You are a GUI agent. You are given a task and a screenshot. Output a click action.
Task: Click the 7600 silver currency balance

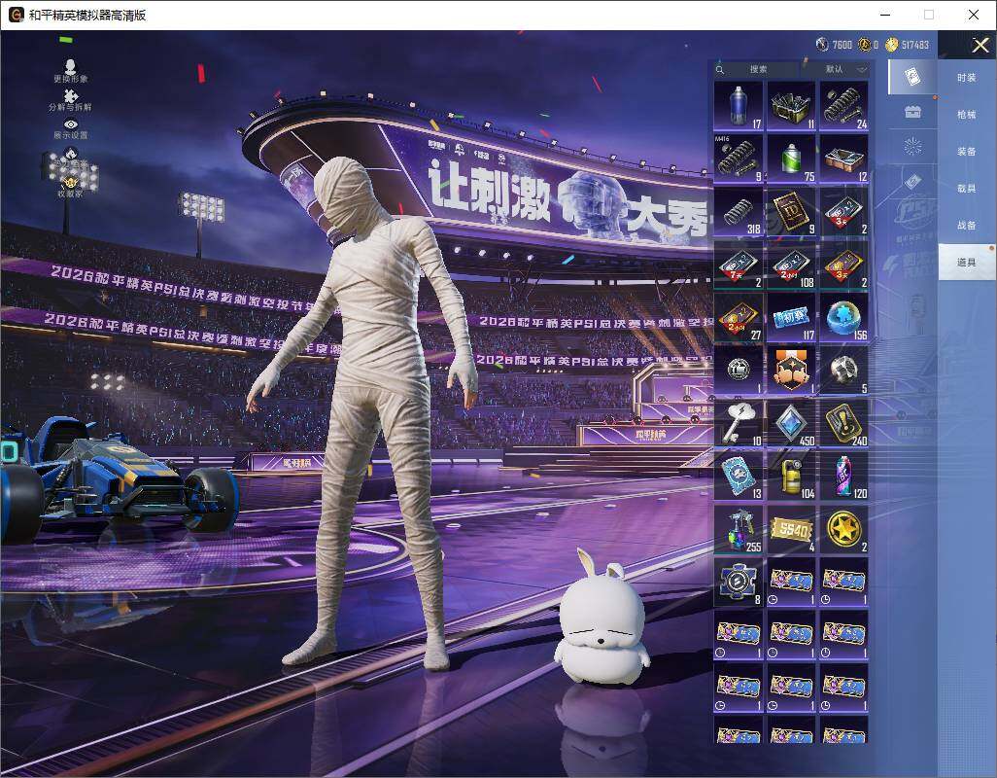coord(834,45)
